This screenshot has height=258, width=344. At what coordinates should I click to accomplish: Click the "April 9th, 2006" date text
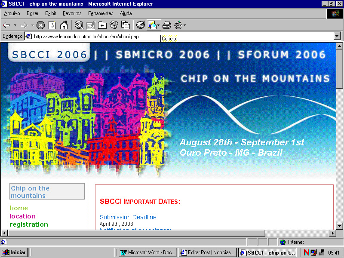click(x=116, y=224)
